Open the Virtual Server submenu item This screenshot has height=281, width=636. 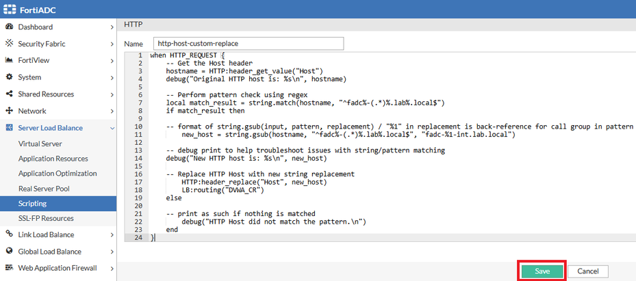pos(40,144)
